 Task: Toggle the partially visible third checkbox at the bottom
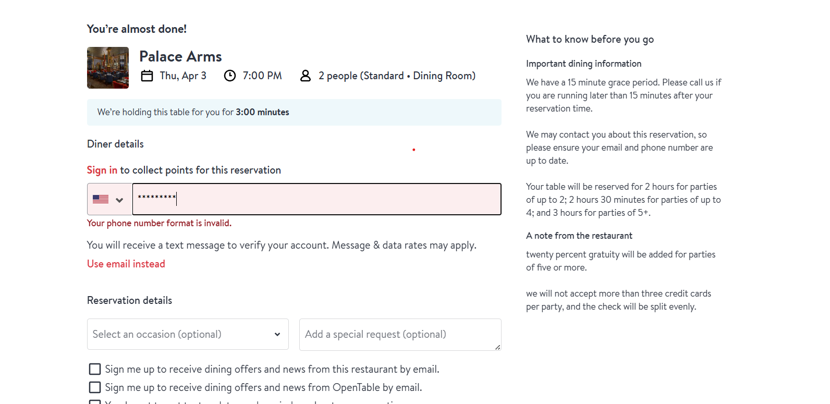(95, 402)
